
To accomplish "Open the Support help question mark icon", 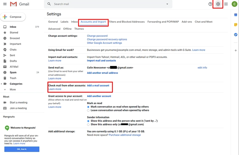I will point(210,4).
